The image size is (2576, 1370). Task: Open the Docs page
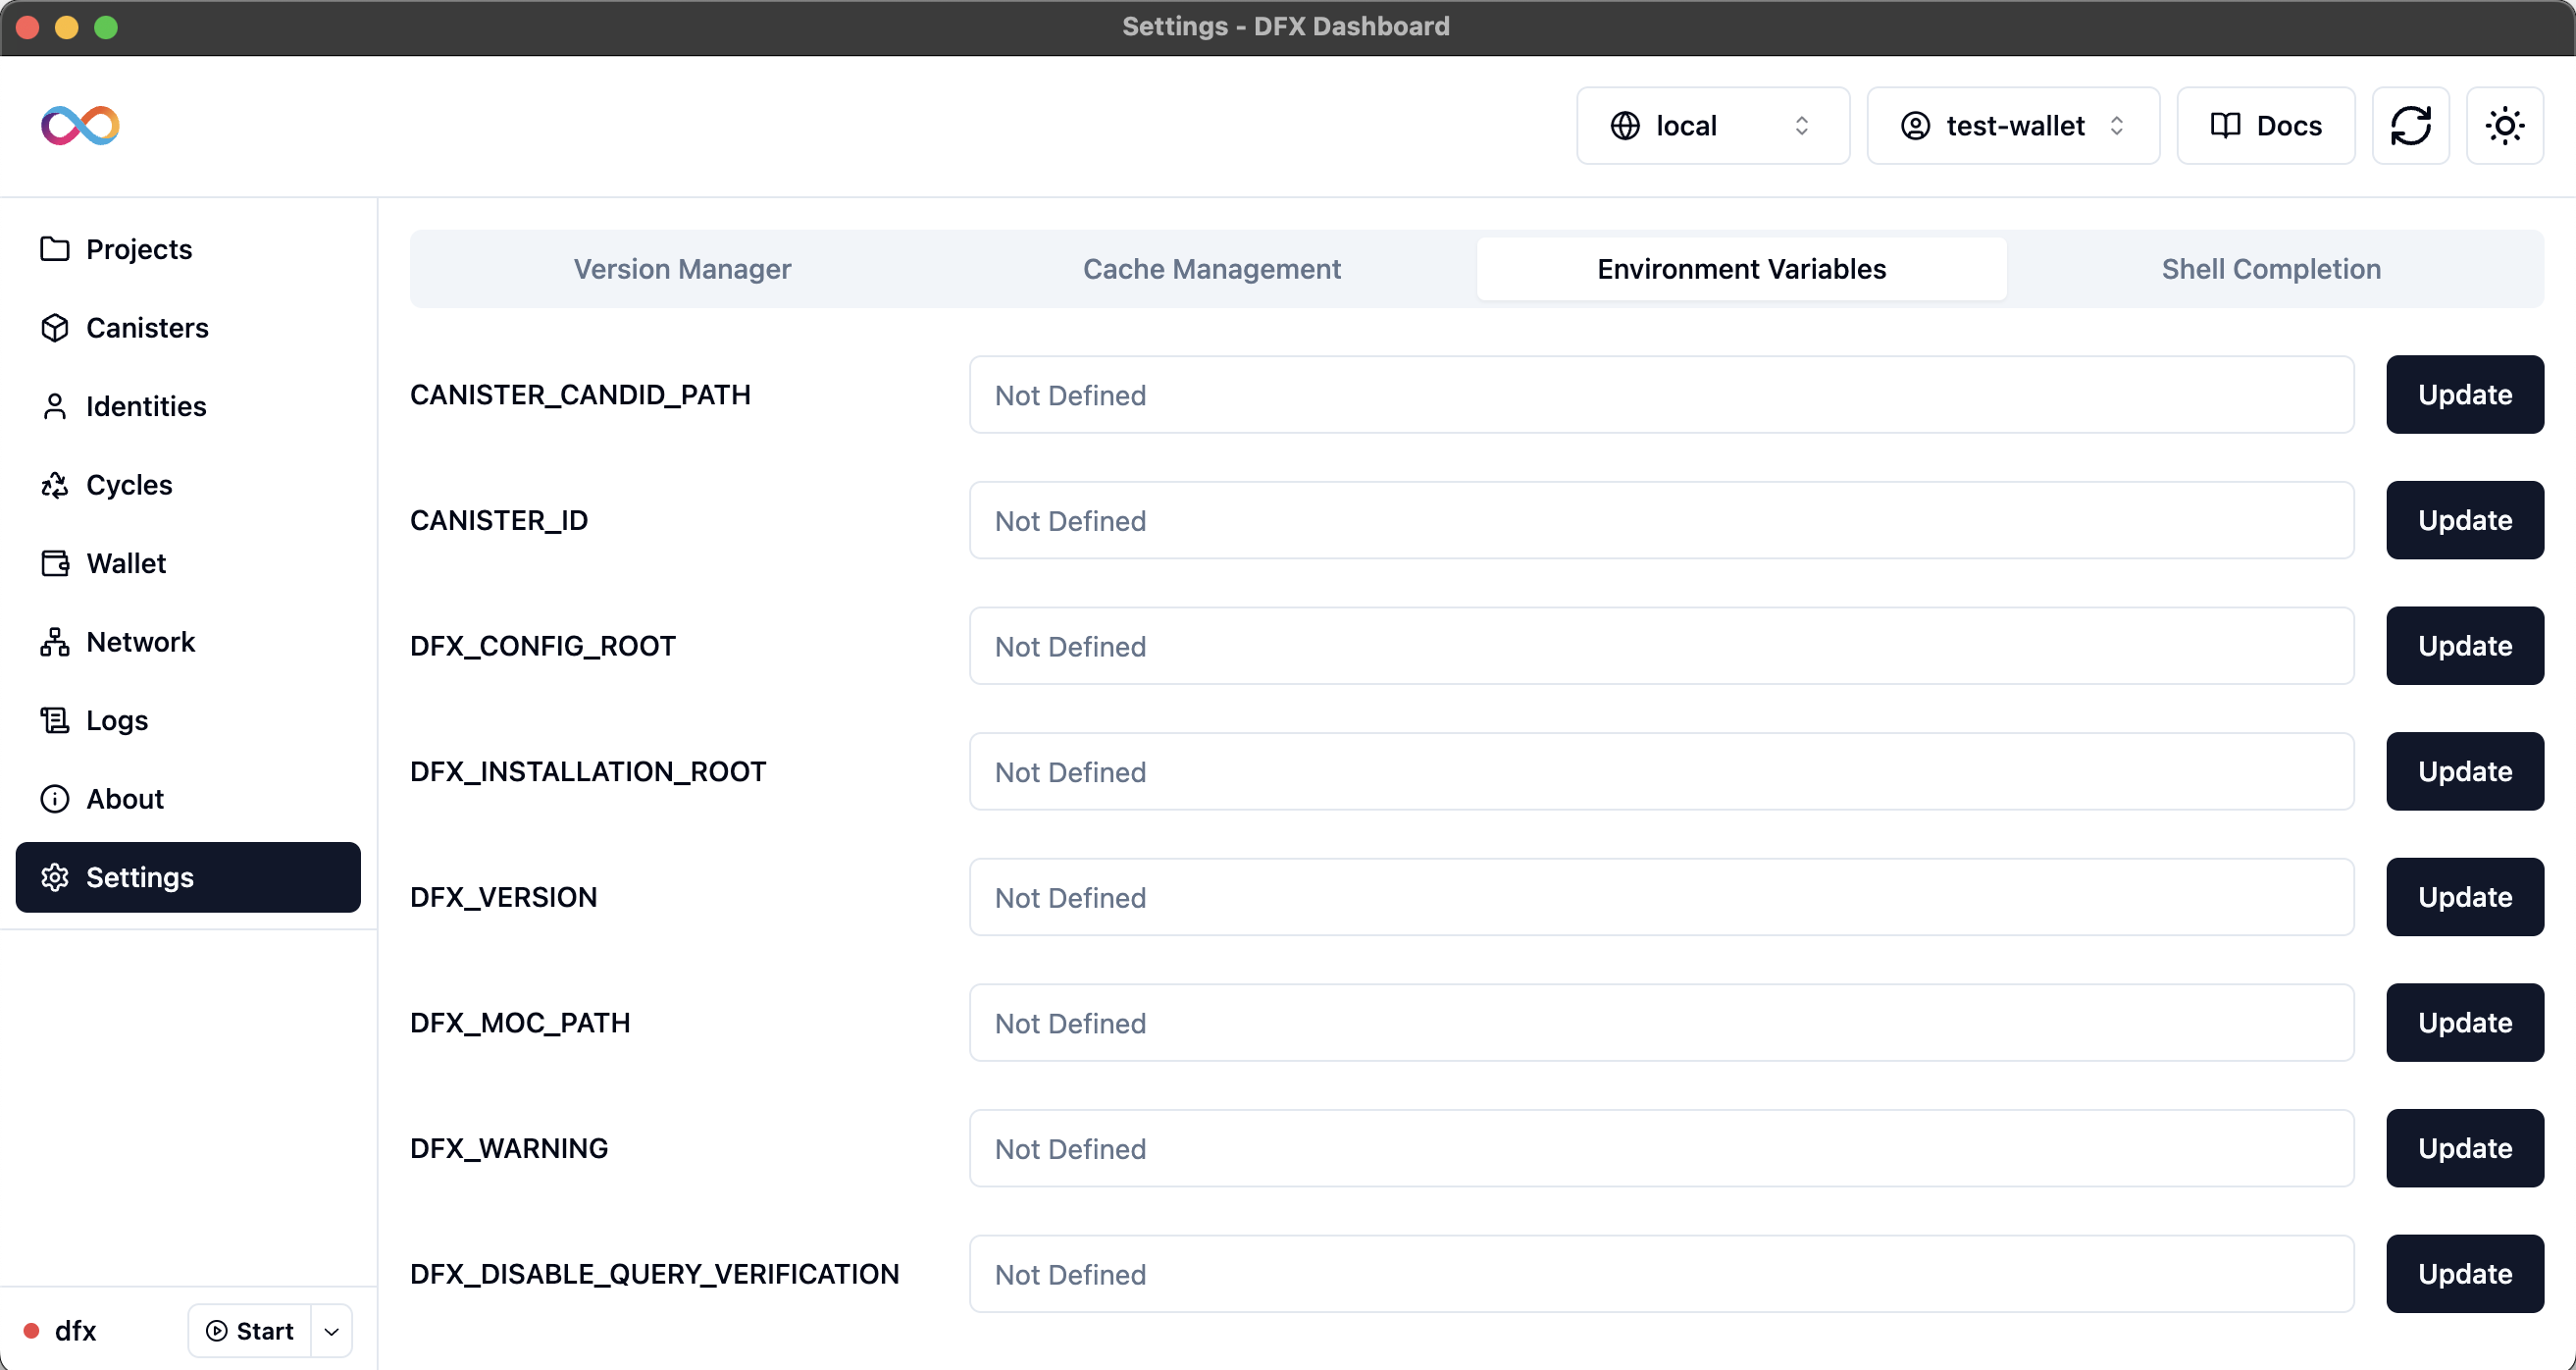click(2265, 125)
